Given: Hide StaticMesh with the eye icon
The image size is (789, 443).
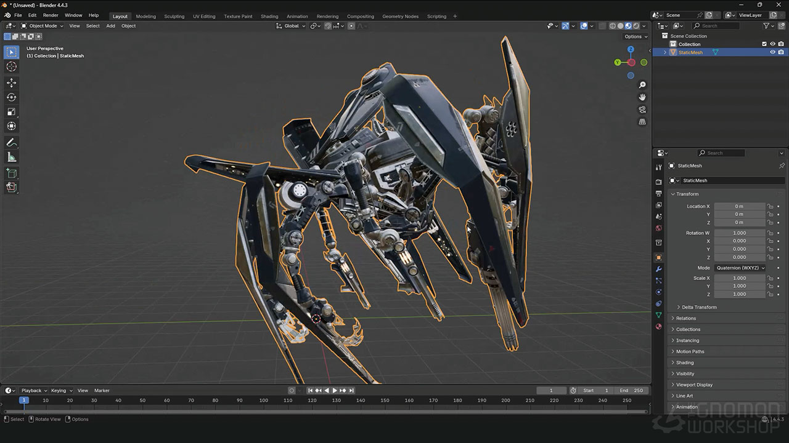Looking at the screenshot, I should [772, 52].
